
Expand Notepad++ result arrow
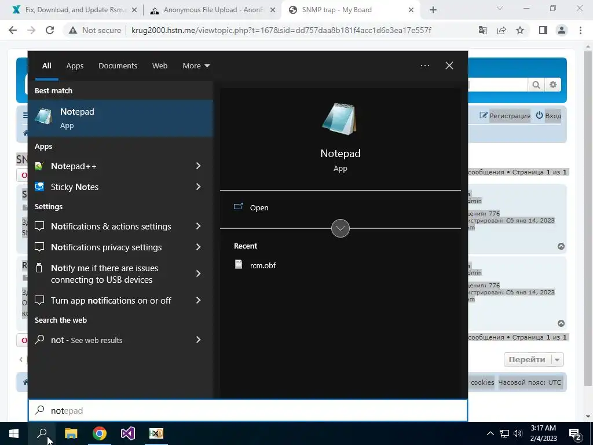(x=198, y=166)
